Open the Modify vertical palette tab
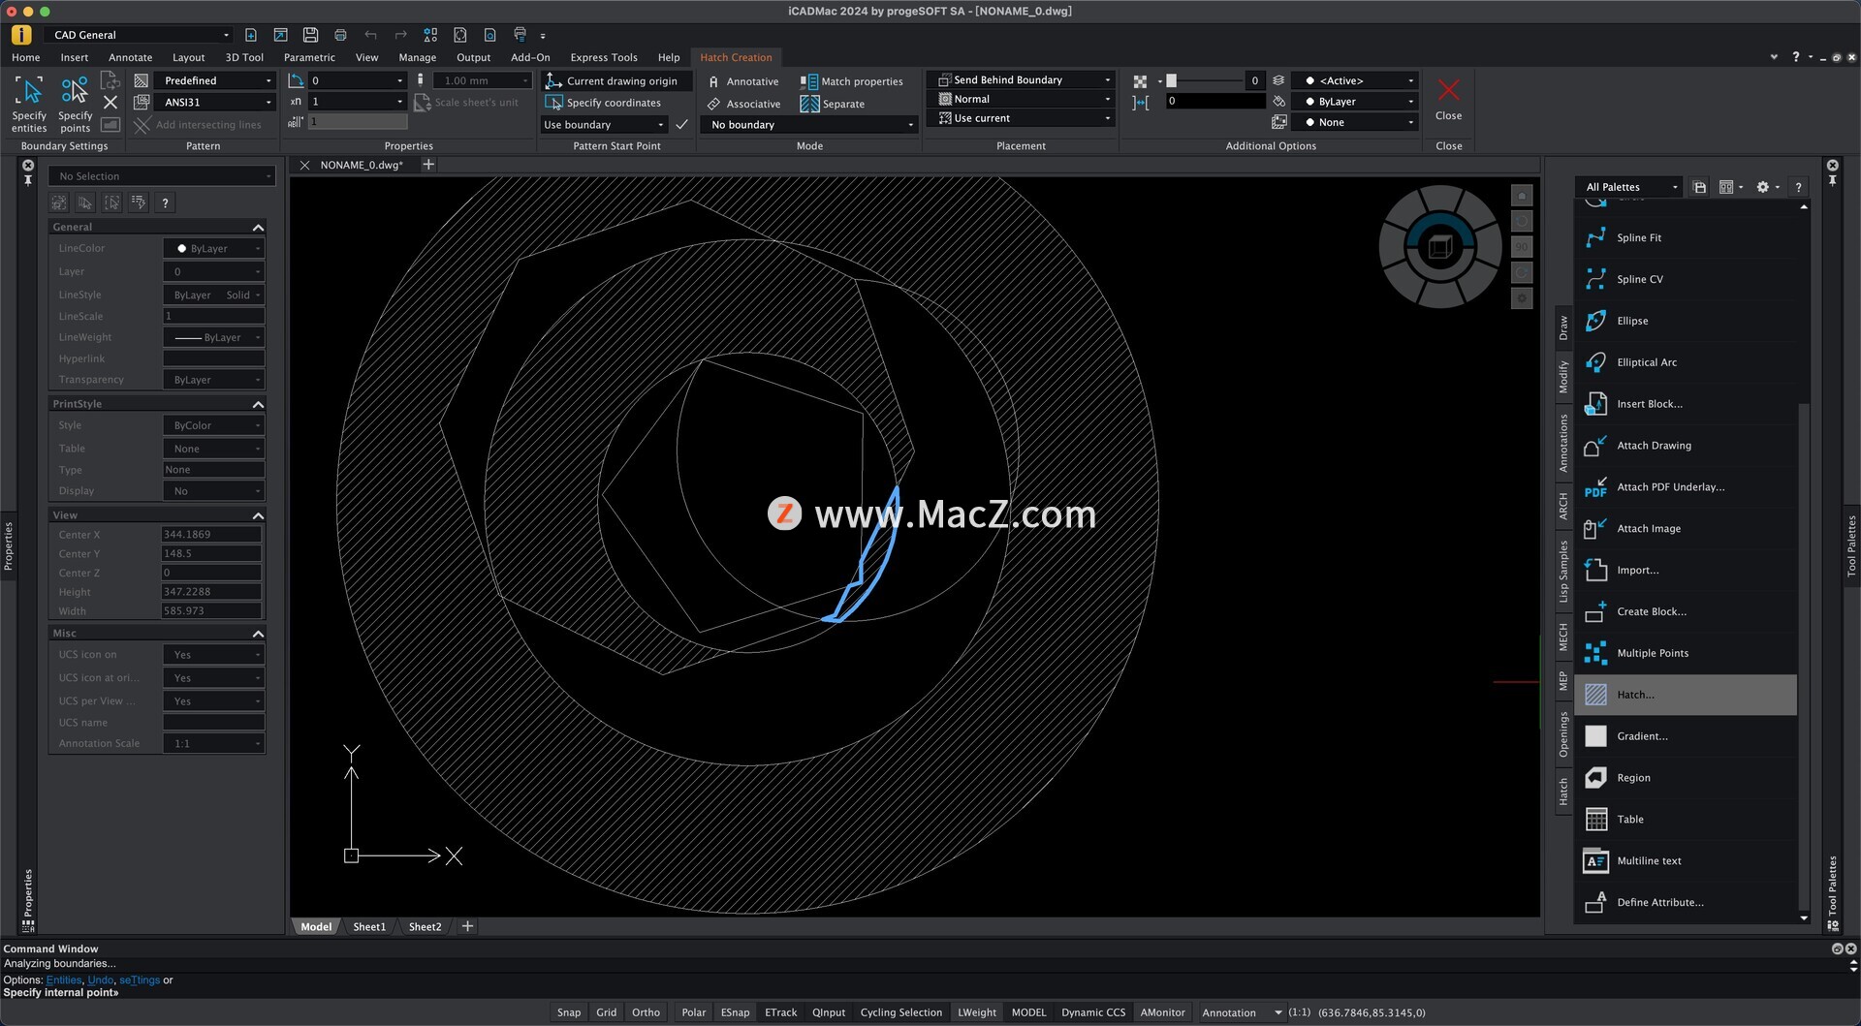The image size is (1861, 1026). pyautogui.click(x=1563, y=377)
